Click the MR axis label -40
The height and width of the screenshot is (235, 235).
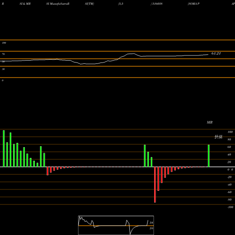pos(229,185)
